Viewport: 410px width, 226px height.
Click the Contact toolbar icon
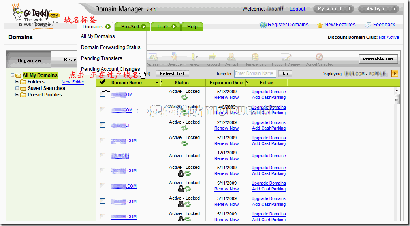coord(231,58)
